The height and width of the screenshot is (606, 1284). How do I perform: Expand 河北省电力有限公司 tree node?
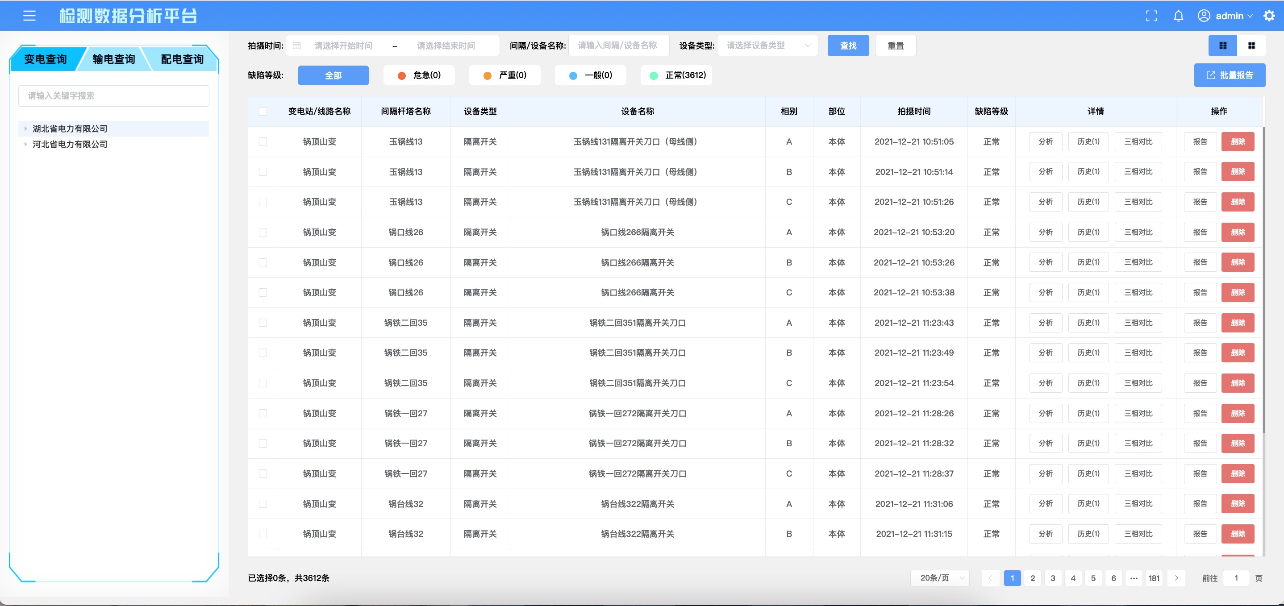click(x=25, y=144)
